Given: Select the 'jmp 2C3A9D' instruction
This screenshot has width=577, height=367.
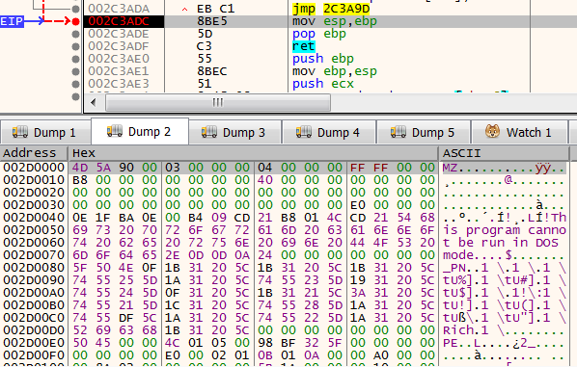Looking at the screenshot, I should point(331,9).
